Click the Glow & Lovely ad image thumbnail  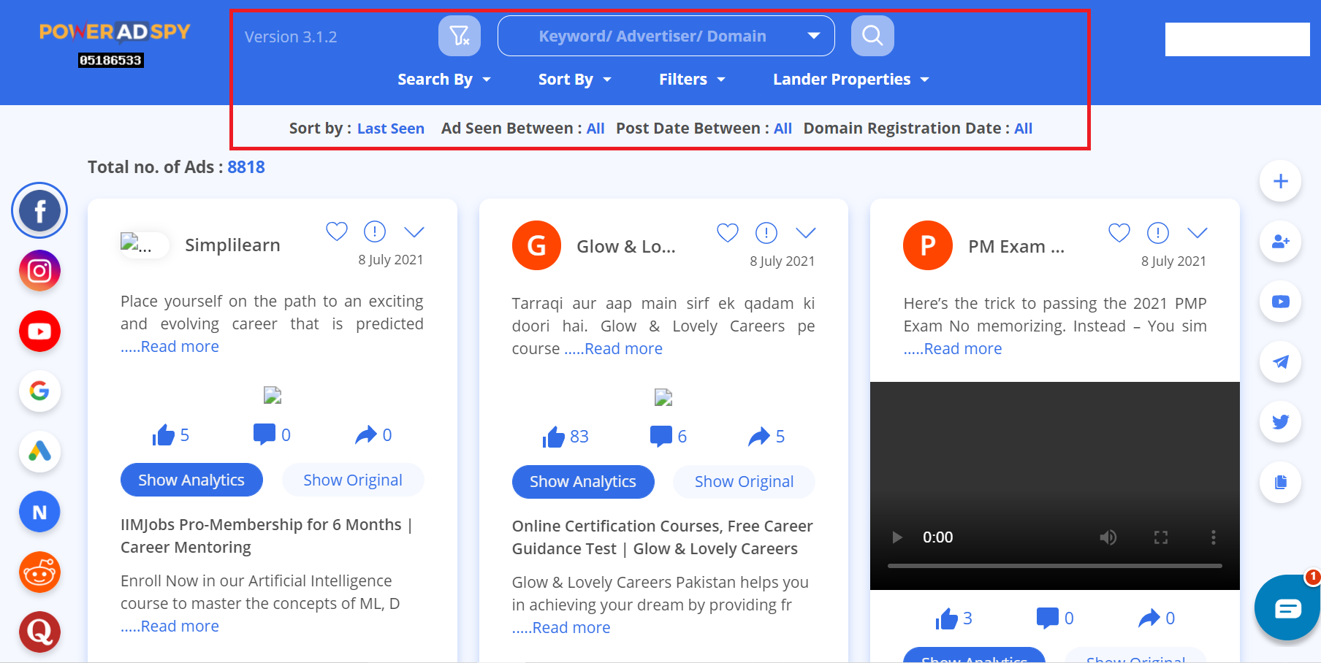click(x=663, y=397)
